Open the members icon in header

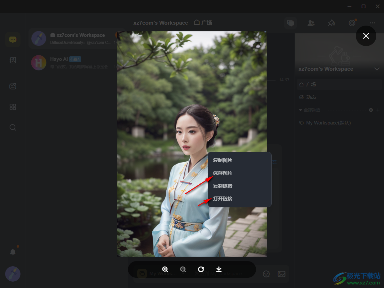[311, 23]
